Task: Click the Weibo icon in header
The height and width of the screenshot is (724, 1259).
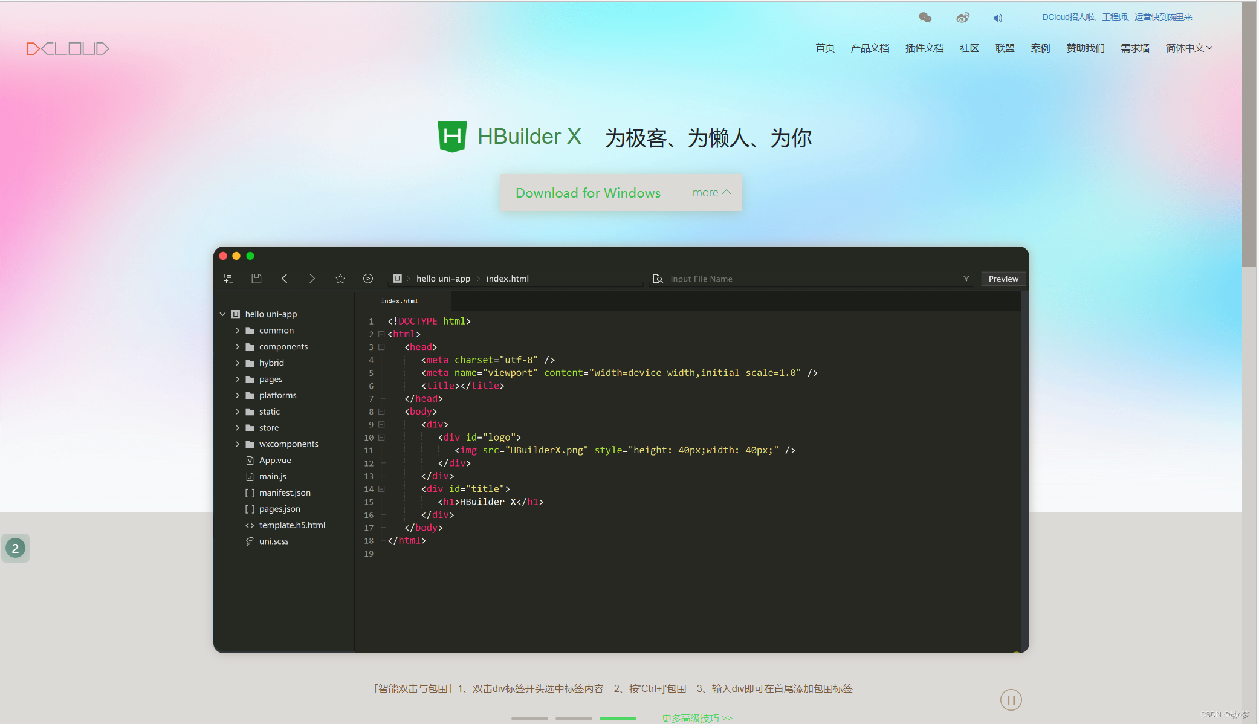Action: (x=962, y=18)
